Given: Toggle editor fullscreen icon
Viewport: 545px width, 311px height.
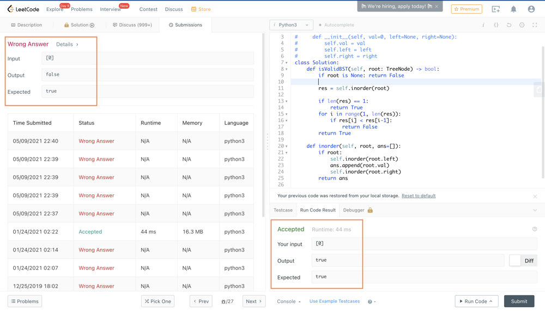Looking at the screenshot, I should 535,25.
